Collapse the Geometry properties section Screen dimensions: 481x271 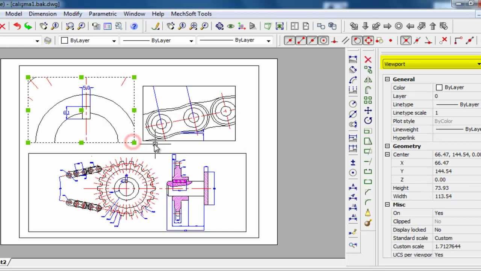click(x=387, y=146)
